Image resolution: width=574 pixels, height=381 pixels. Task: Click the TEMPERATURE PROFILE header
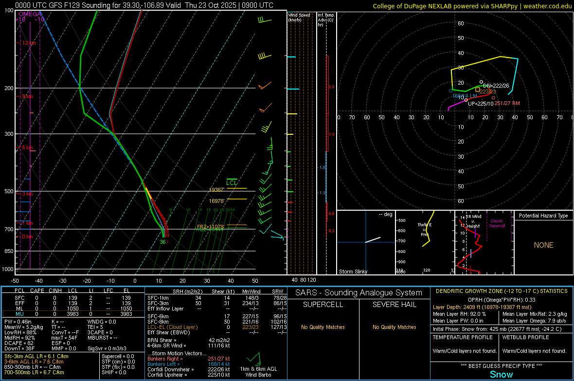tap(463, 337)
